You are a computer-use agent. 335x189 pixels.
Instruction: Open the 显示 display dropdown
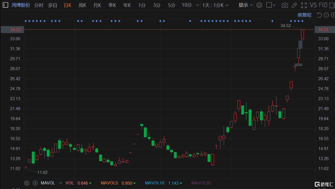click(x=246, y=5)
